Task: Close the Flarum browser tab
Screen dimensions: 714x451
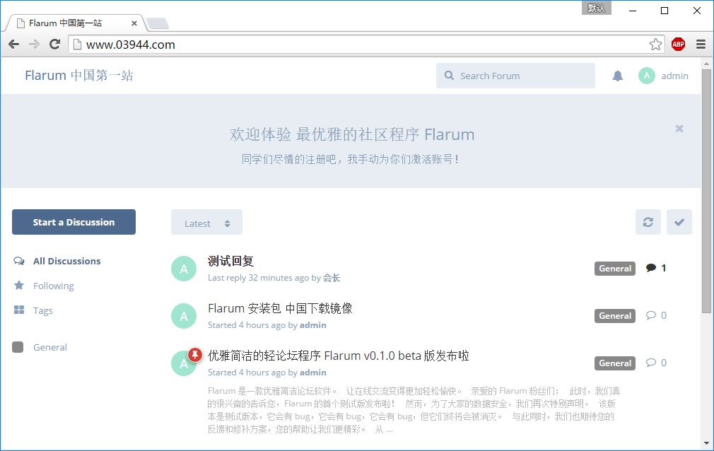Action: click(134, 23)
